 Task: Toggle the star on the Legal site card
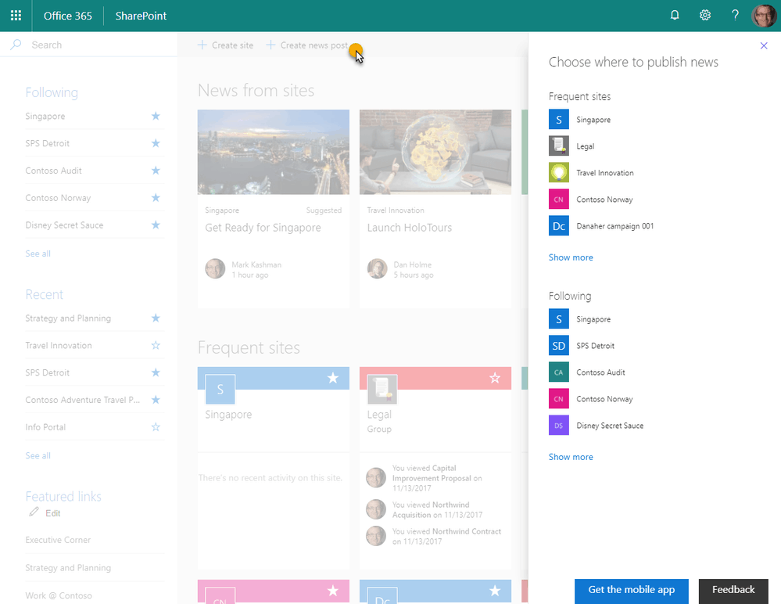(494, 379)
